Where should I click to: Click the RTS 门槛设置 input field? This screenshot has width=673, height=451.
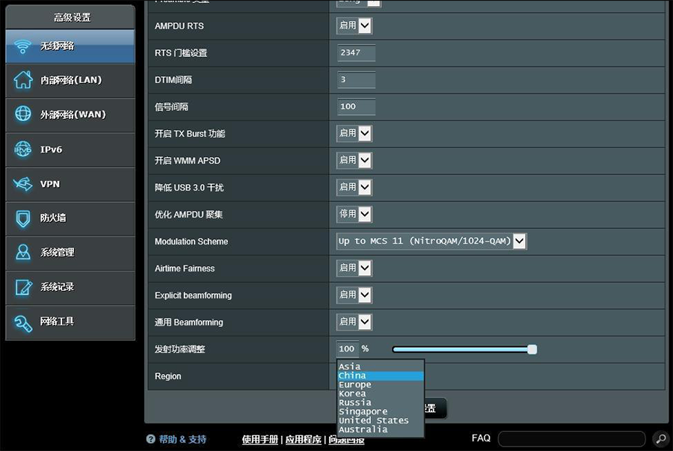356,53
